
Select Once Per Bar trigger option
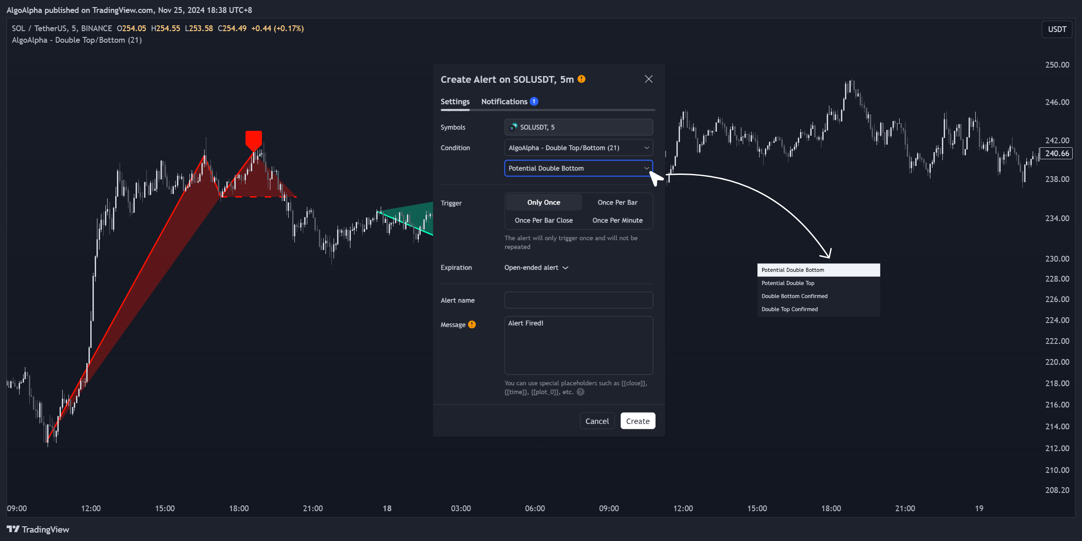click(x=617, y=202)
